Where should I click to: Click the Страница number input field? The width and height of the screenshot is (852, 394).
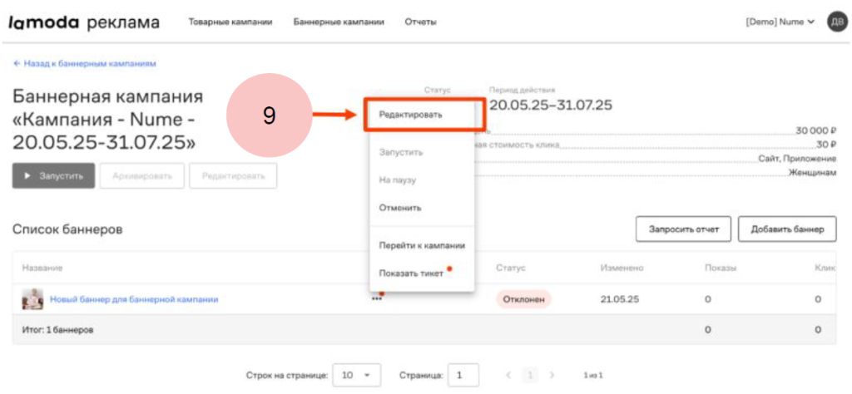(x=463, y=375)
